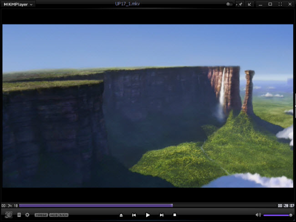This screenshot has height=222, width=296.
Task: Open the KMPlayer main menu dropdown
Action: pos(18,5)
